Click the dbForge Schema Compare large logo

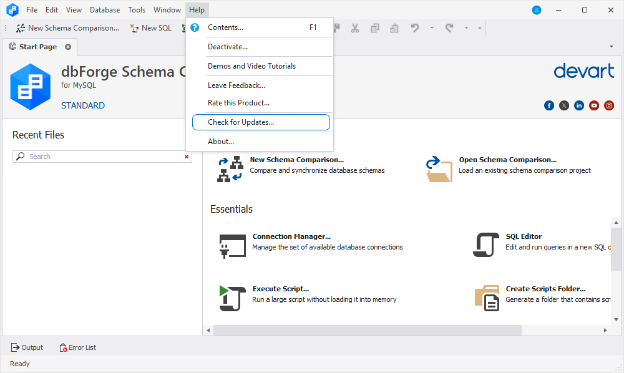click(30, 87)
